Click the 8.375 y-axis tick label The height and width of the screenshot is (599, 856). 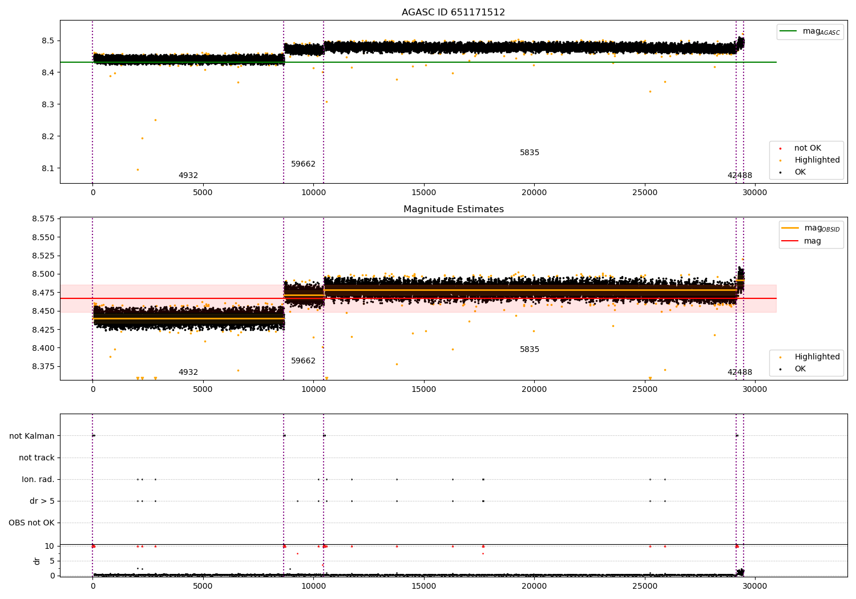(44, 366)
